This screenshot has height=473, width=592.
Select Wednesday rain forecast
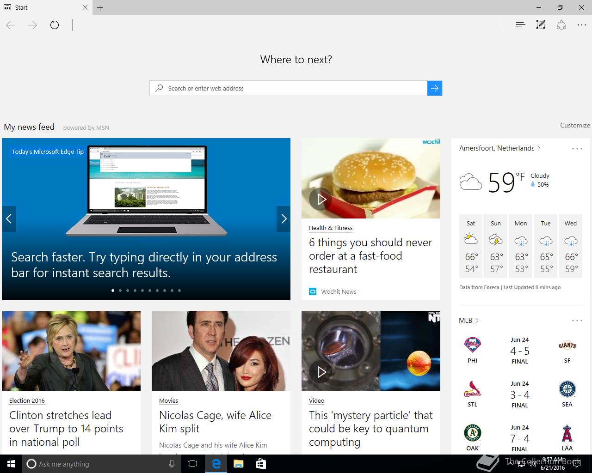tap(571, 246)
